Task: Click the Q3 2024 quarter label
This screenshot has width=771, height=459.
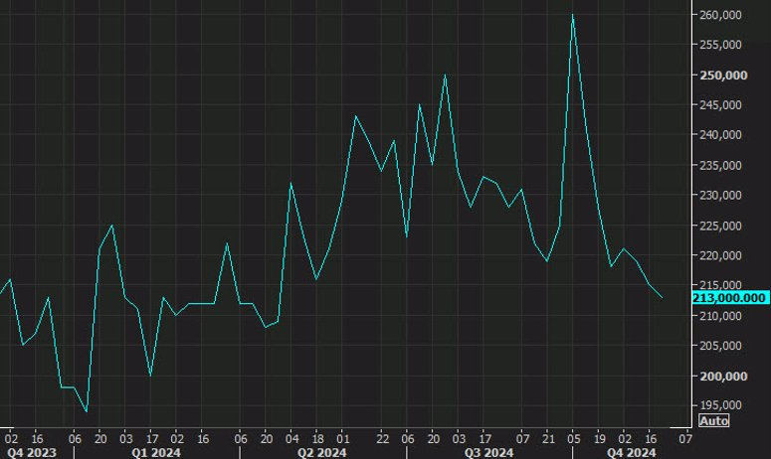Action: click(x=488, y=452)
